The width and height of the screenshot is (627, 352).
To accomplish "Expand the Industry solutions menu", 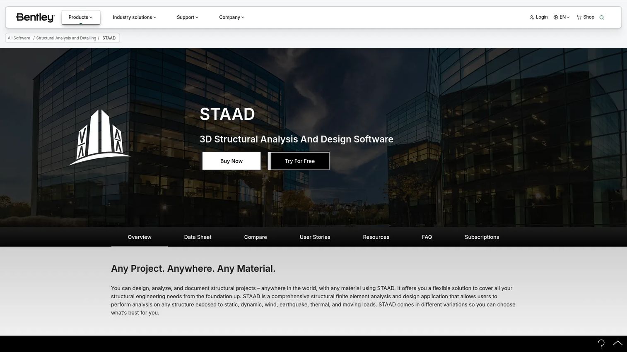I will (135, 17).
